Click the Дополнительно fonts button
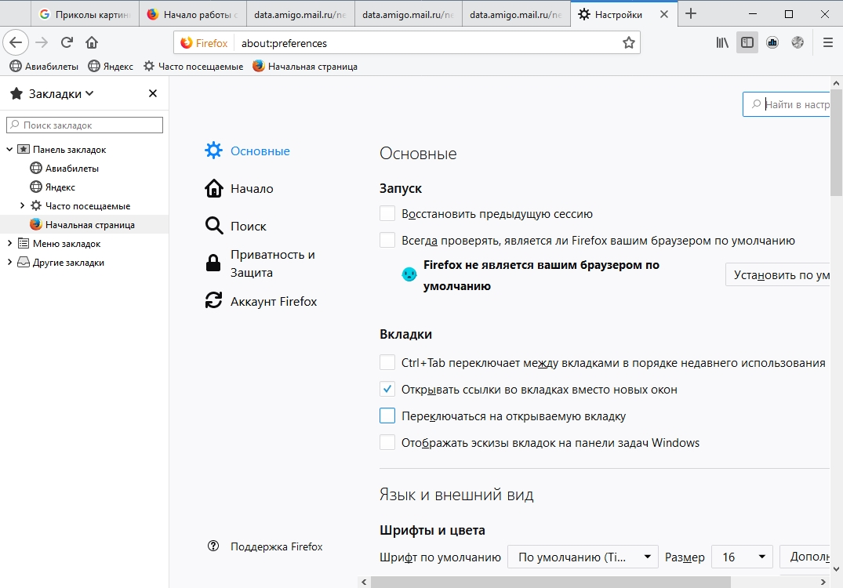This screenshot has width=843, height=588. tap(805, 557)
